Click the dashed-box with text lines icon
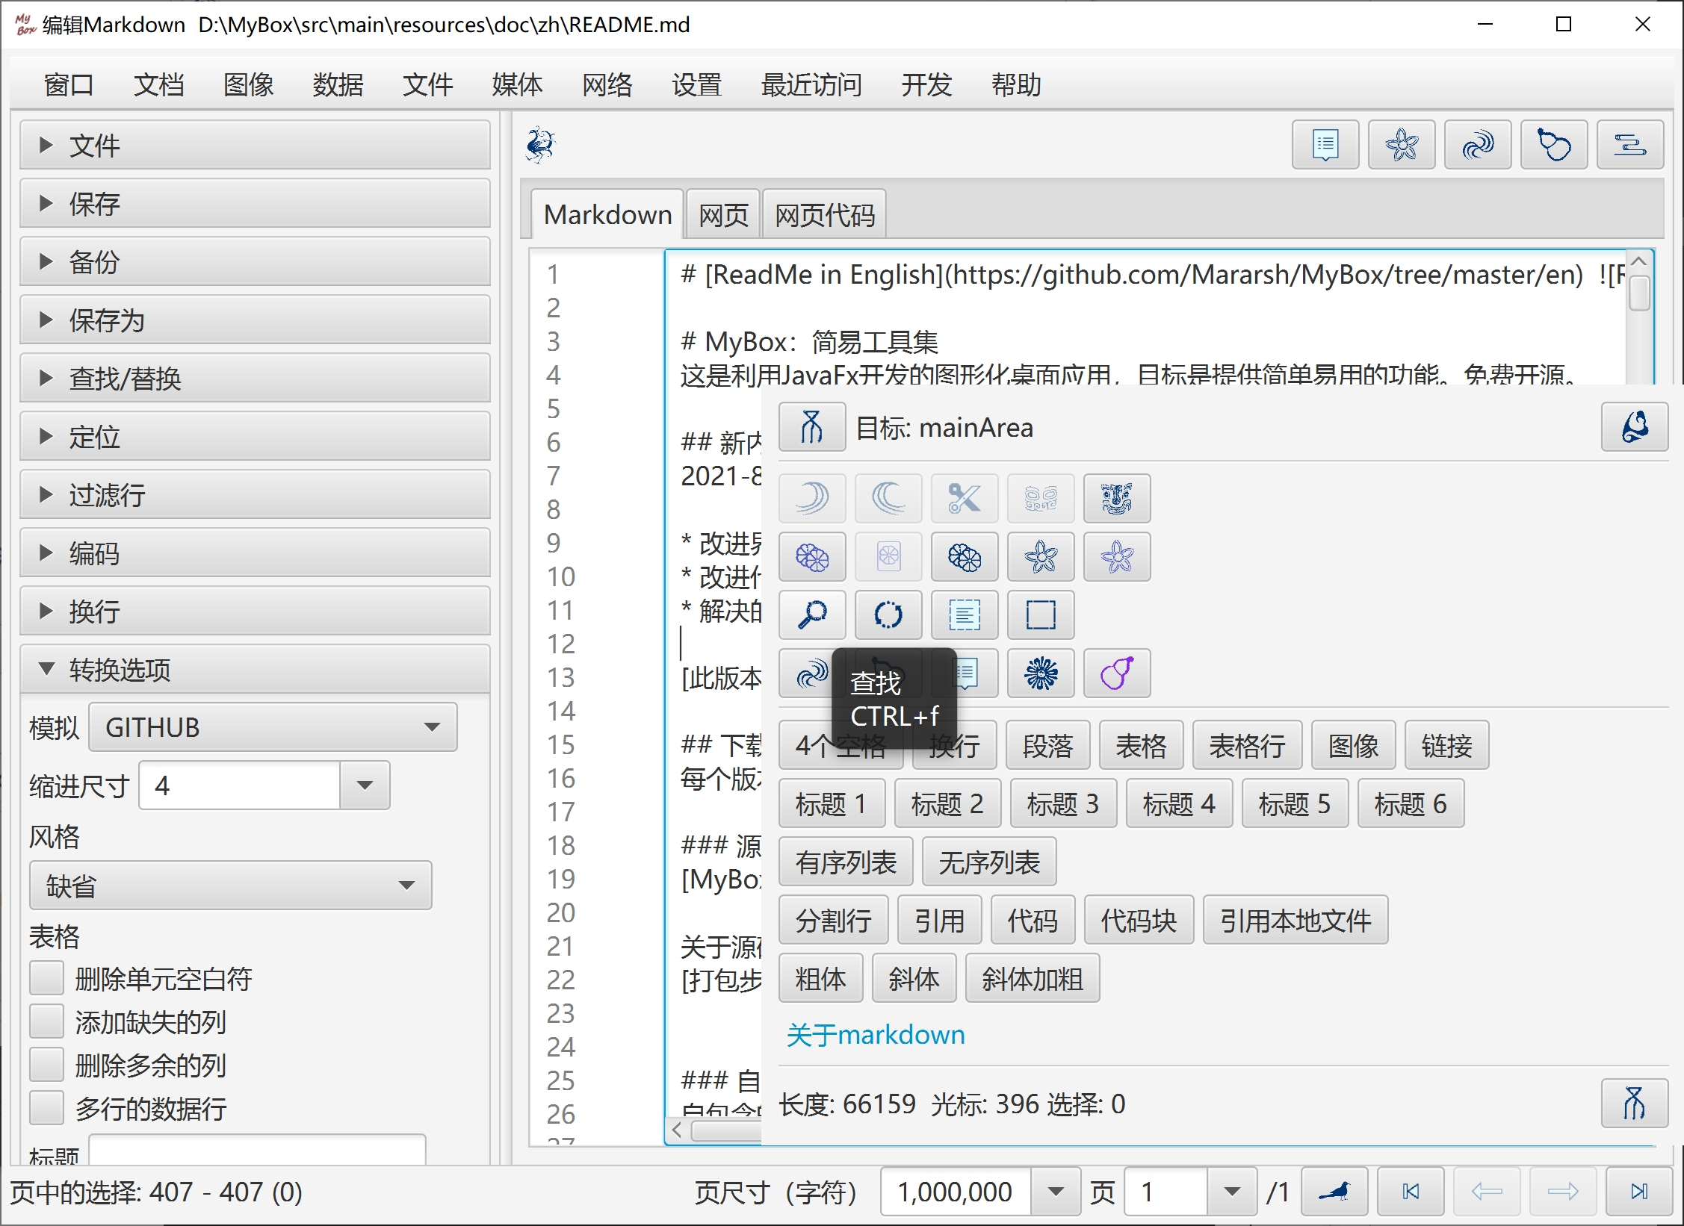Viewport: 1684px width, 1226px height. [x=965, y=614]
